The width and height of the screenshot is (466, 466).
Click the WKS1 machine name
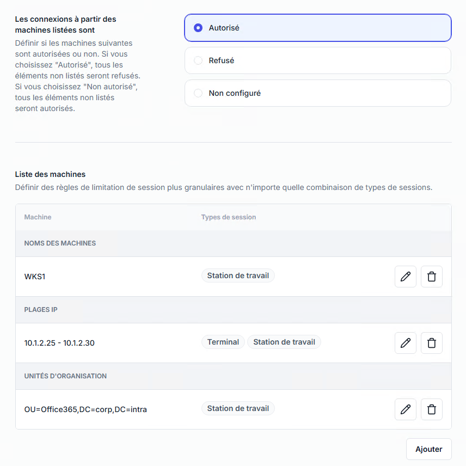click(x=35, y=277)
